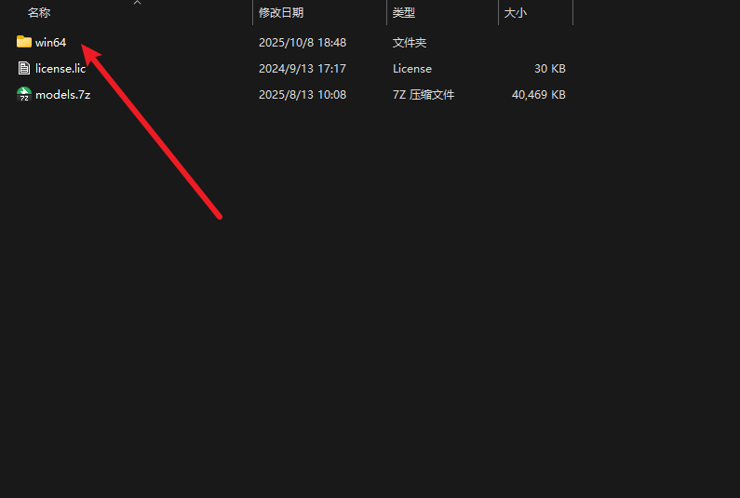Select the models.7z file name
The height and width of the screenshot is (498, 740).
point(62,94)
